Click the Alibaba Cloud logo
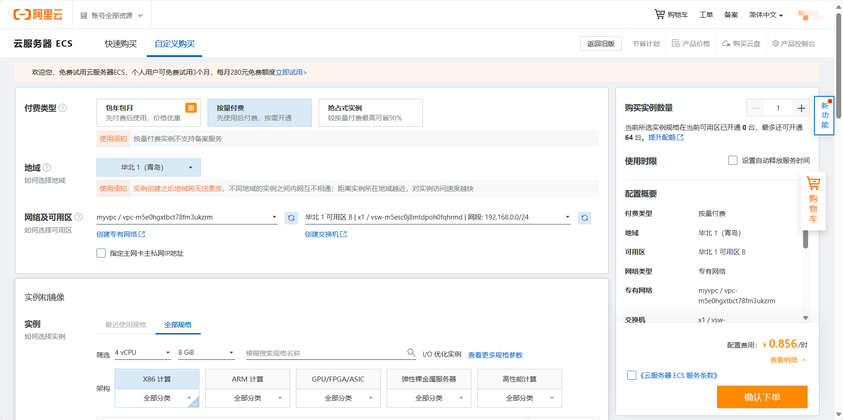Viewport: 843px width, 420px height. coord(38,14)
